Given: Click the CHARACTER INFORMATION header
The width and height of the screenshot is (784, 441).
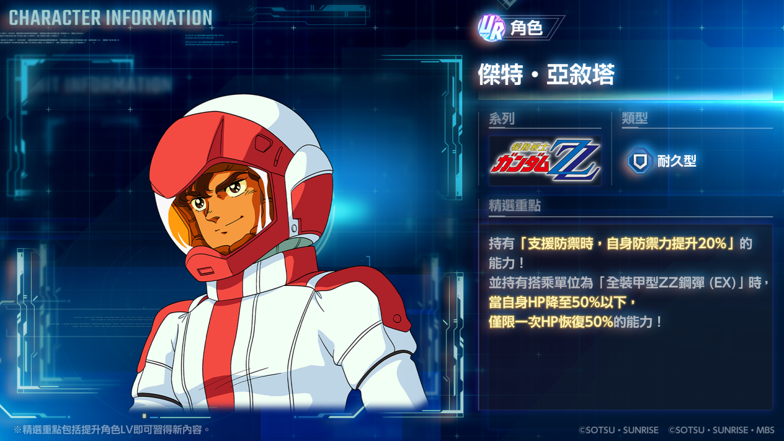Looking at the screenshot, I should click(111, 18).
